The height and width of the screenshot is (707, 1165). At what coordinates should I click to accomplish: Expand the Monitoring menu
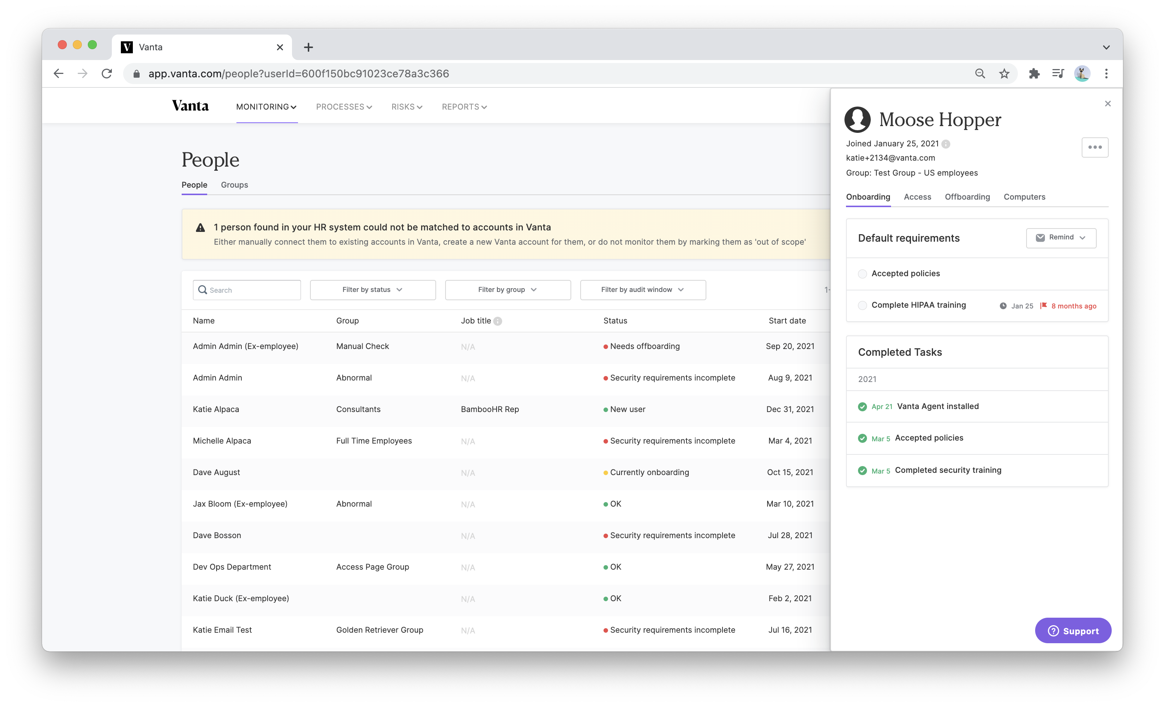[x=266, y=107]
